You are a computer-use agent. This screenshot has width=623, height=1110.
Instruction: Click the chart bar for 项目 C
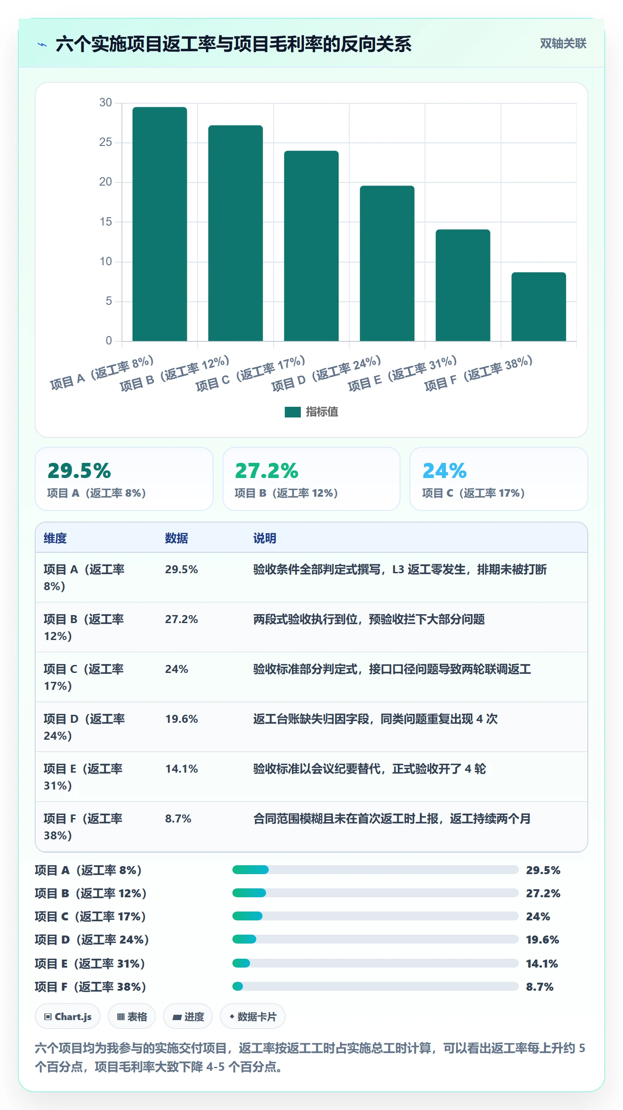pyautogui.click(x=311, y=246)
